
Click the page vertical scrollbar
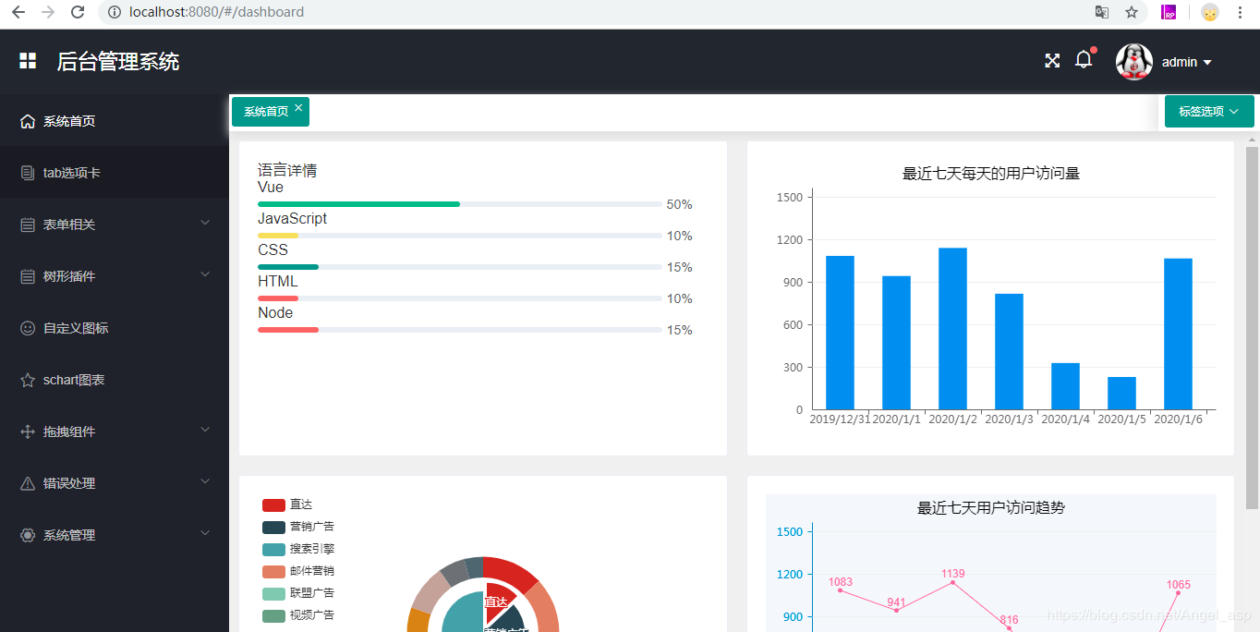click(x=1253, y=328)
